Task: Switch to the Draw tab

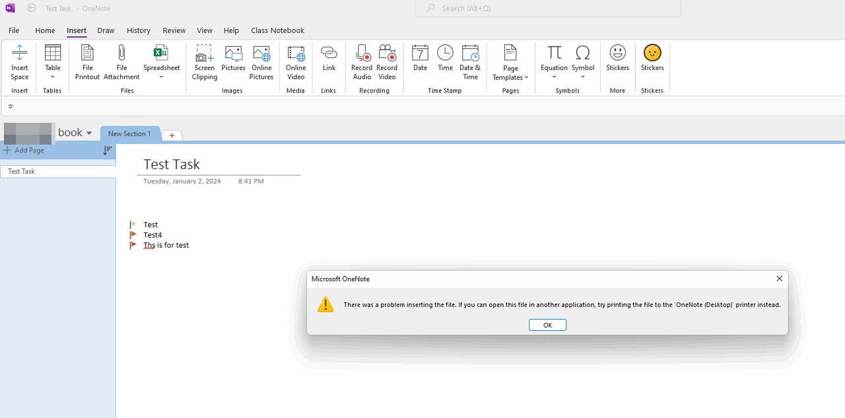Action: click(106, 30)
